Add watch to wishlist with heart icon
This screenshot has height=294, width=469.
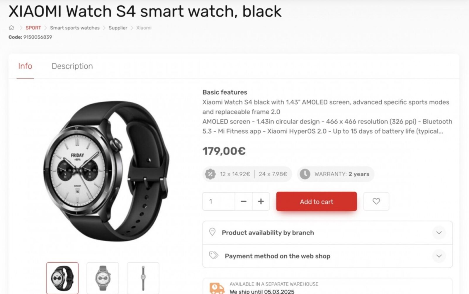click(x=376, y=201)
